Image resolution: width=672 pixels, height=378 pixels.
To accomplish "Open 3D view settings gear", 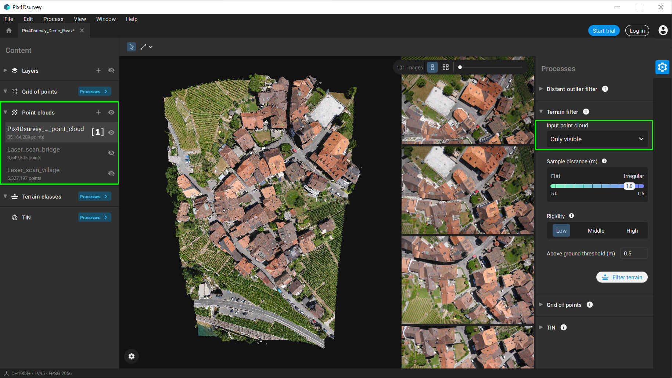I will point(132,356).
